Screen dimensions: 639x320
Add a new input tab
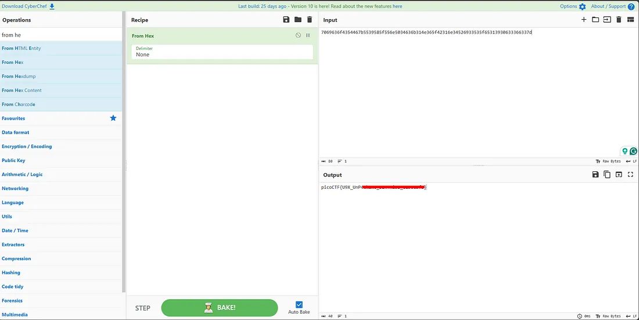[x=584, y=20]
